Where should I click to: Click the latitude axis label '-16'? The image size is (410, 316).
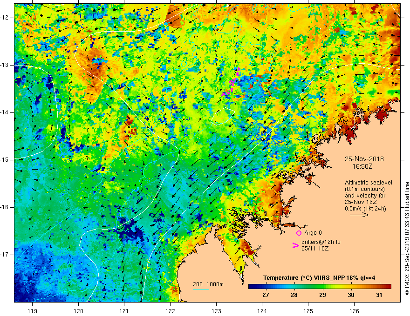[5, 207]
